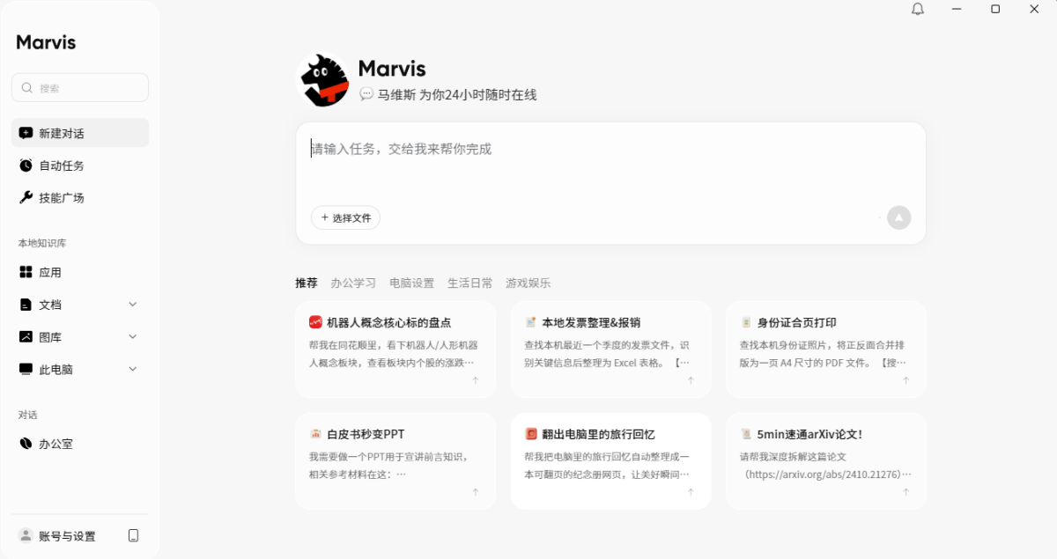1057x559 pixels.
Task: Click the 选择文件 button
Action: pyautogui.click(x=345, y=217)
